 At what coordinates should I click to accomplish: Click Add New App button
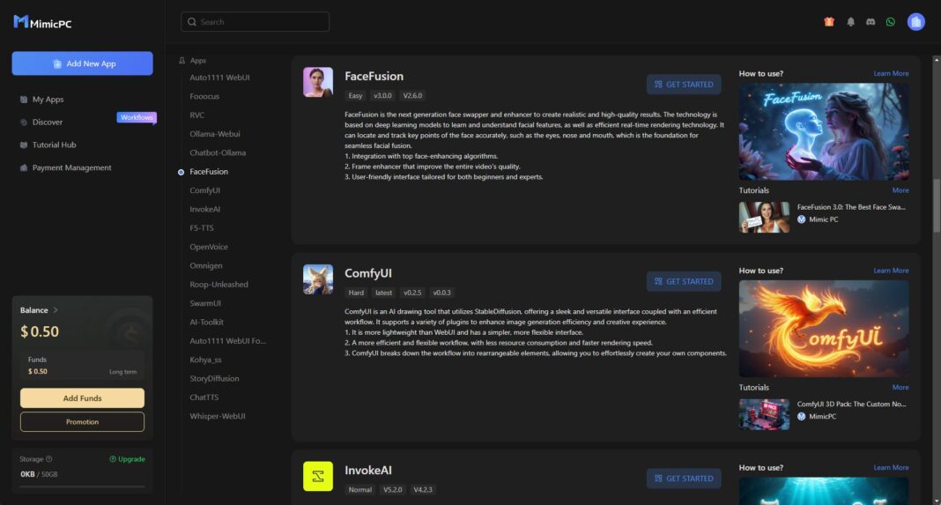click(82, 63)
